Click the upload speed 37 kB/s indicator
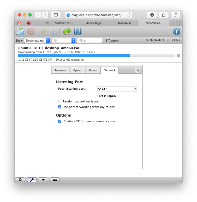Image resolution: width=197 pixels, height=202 pixels. pos(173,40)
